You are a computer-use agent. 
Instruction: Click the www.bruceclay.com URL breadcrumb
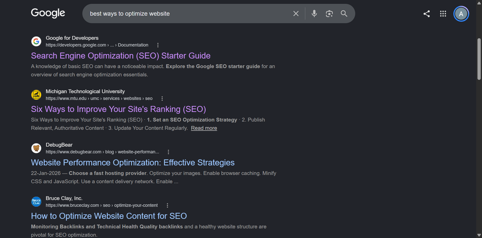pos(102,206)
